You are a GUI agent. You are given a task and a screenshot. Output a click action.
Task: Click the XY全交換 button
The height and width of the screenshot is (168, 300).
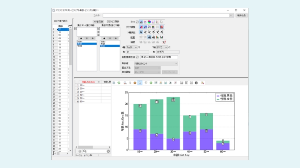(98, 22)
